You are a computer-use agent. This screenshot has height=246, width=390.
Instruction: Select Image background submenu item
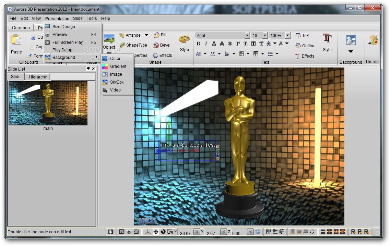click(x=117, y=74)
